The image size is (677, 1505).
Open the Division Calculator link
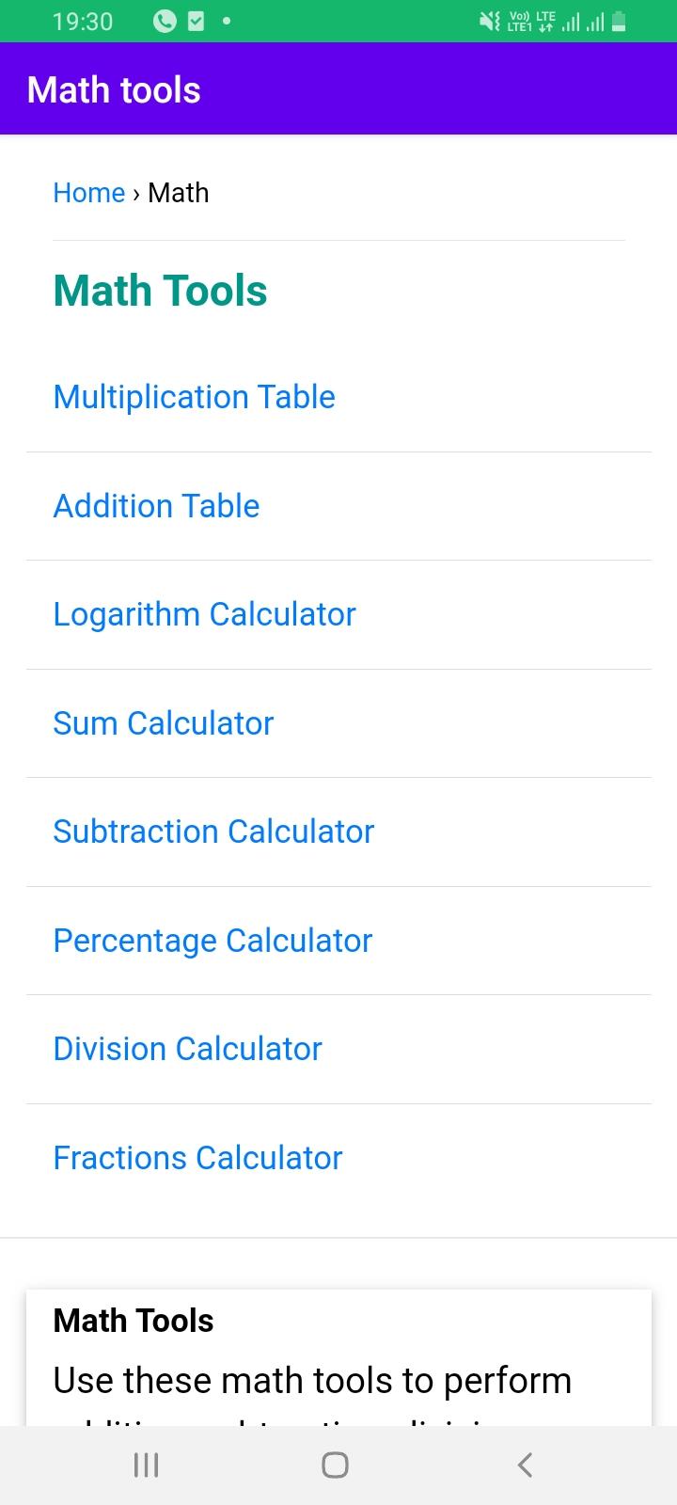coord(188,1049)
